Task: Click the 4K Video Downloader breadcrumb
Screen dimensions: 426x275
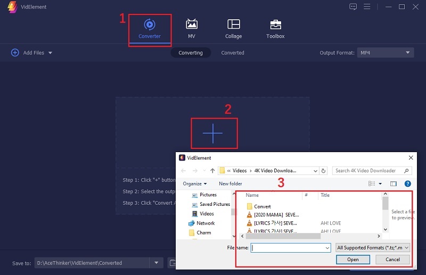Action: click(x=275, y=171)
